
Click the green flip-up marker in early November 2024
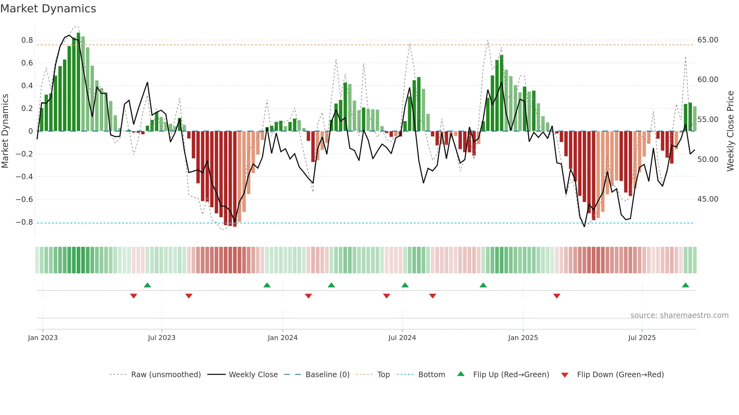point(483,285)
